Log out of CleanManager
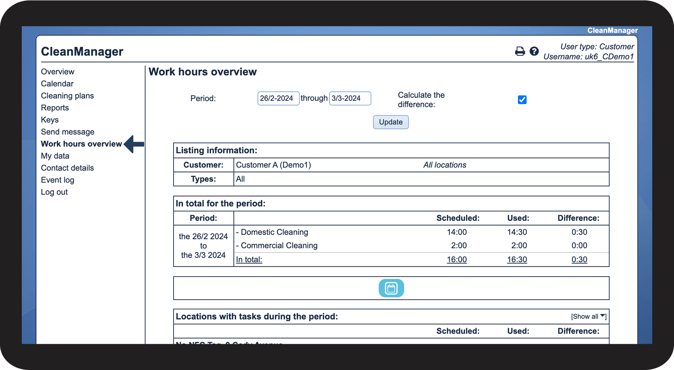 [54, 192]
